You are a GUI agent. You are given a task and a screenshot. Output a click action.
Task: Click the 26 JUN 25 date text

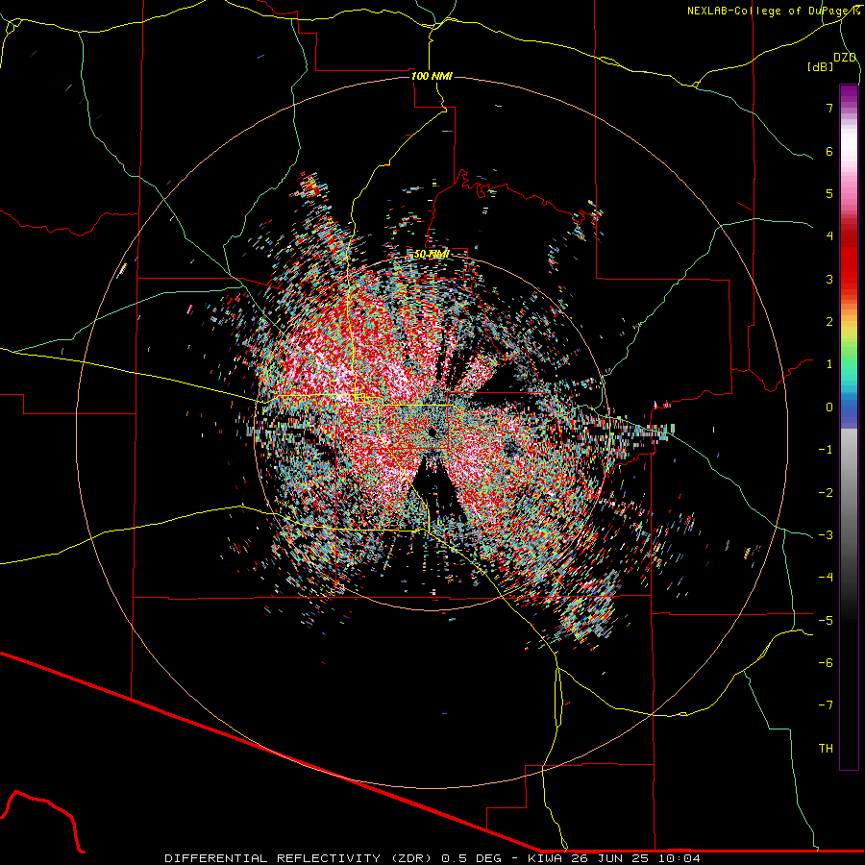pos(610,858)
